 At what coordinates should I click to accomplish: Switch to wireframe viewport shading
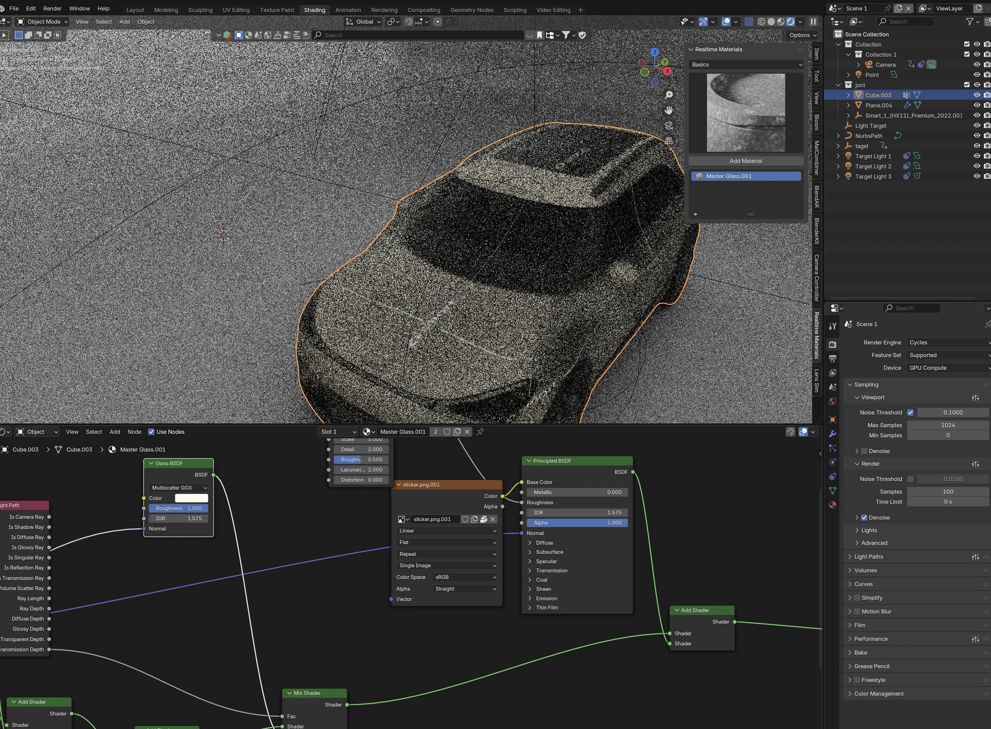[x=761, y=22]
